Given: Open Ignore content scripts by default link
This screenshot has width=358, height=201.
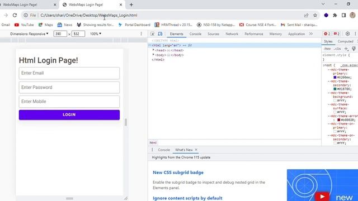Looking at the screenshot, I should click(187, 198).
